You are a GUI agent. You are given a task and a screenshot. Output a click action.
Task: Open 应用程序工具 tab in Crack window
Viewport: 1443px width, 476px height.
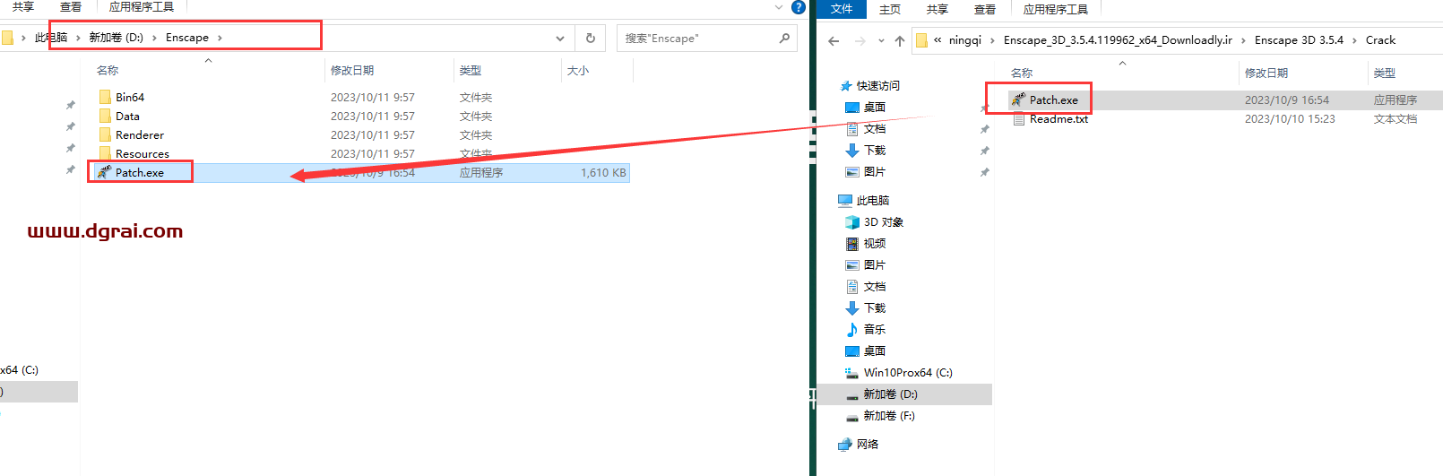1056,9
